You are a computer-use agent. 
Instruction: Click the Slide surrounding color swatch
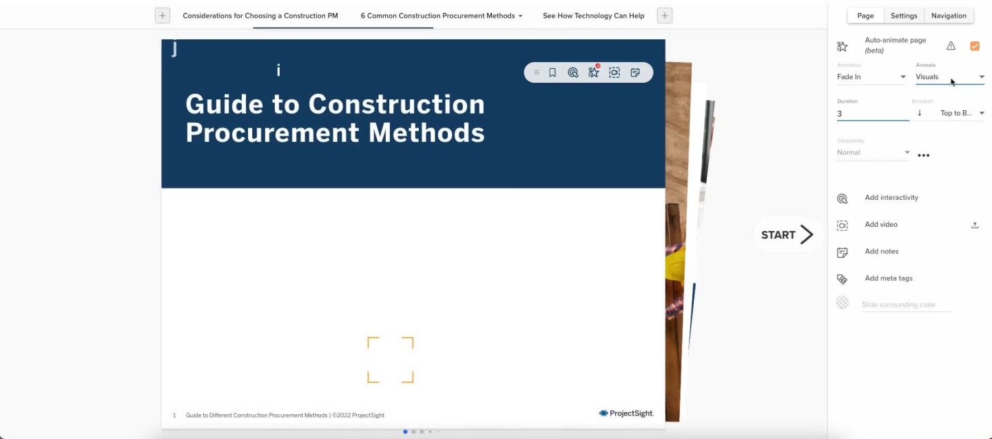tap(843, 303)
